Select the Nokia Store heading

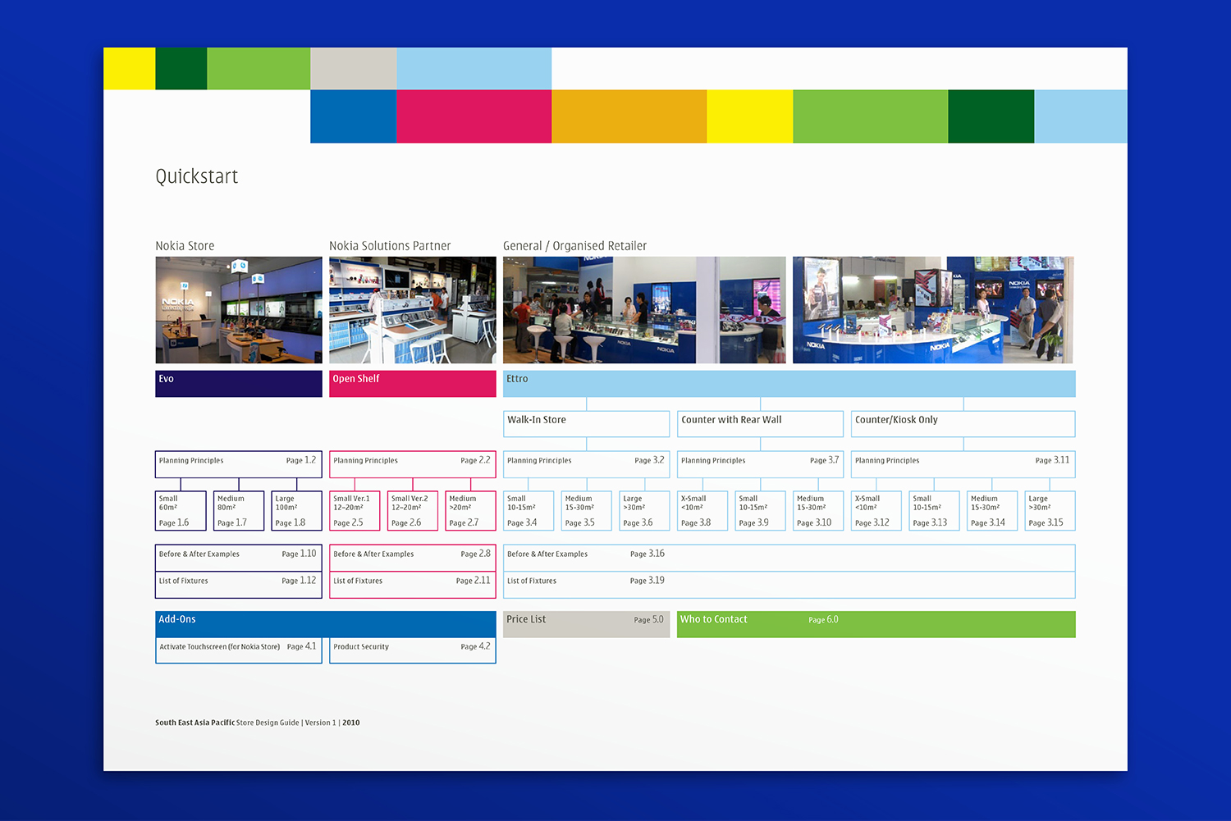185,246
